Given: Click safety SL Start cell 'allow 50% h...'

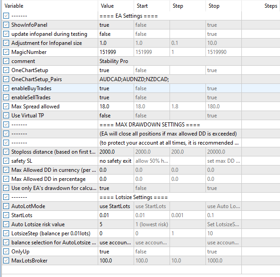Looking at the screenshot, I should pyautogui.click(x=152, y=161).
